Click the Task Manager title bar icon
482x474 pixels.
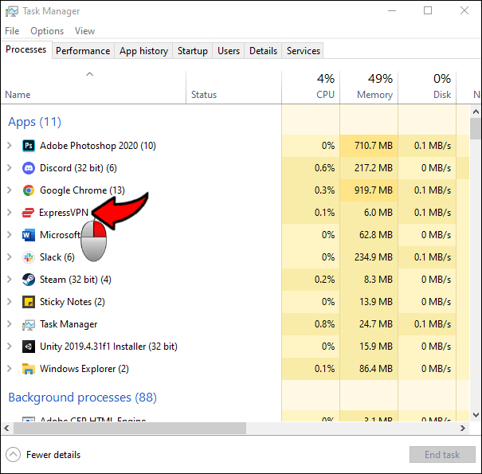[x=12, y=11]
